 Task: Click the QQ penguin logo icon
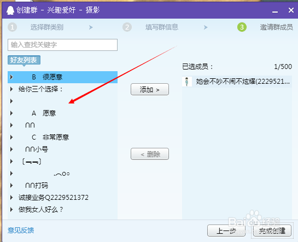click(x=10, y=10)
